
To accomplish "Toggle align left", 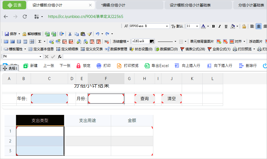I will click(x=252, y=26).
